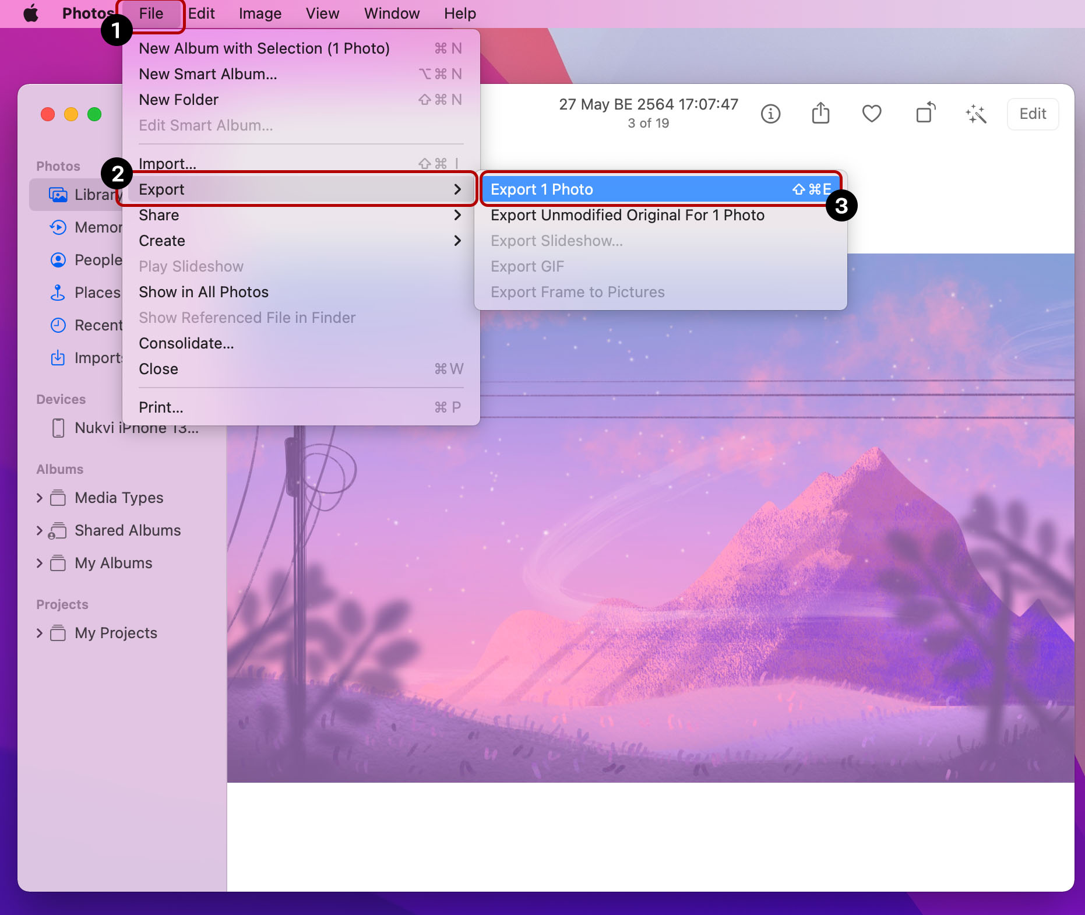Screen dimensions: 1085x915
Task: Rotate the photo using rotate icon
Action: [925, 114]
